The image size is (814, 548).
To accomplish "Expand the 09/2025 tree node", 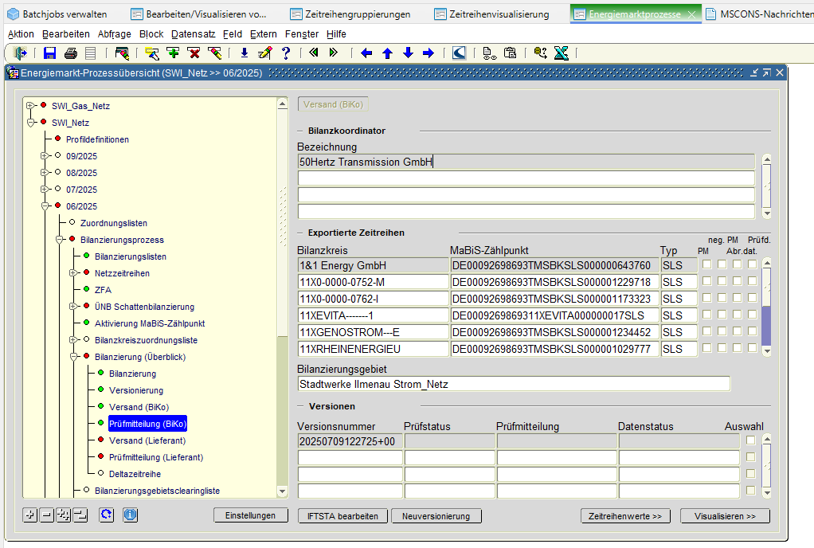I will pyautogui.click(x=45, y=156).
